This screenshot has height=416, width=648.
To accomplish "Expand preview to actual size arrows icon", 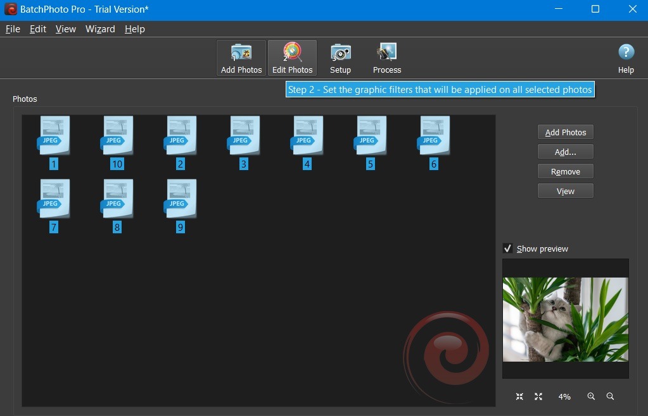I will [538, 396].
